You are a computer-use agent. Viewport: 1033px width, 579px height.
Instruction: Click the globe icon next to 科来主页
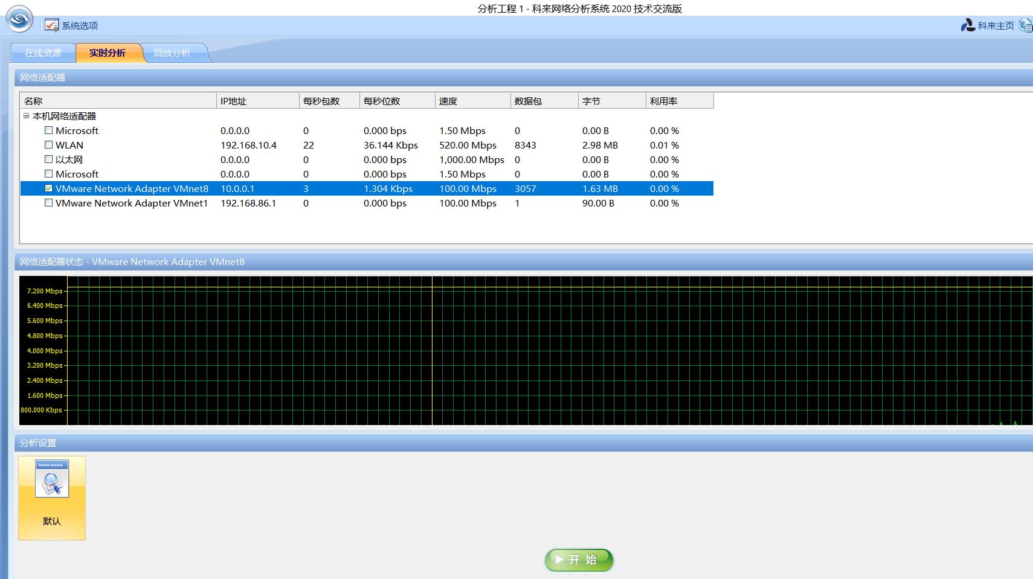(1026, 25)
